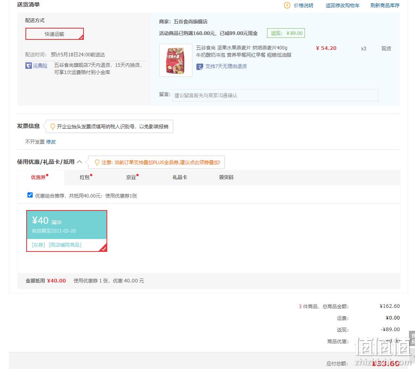The width and height of the screenshot is (415, 369).
Task: Click the 金额抵用 ¥40.00 amount
Action: tap(56, 281)
